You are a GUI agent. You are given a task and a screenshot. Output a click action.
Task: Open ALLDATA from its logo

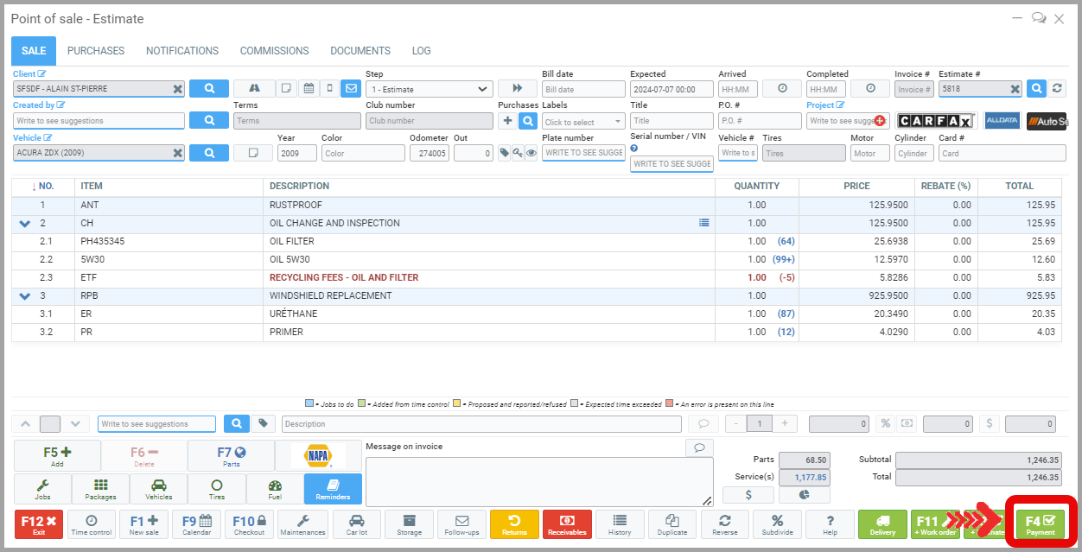[1002, 121]
